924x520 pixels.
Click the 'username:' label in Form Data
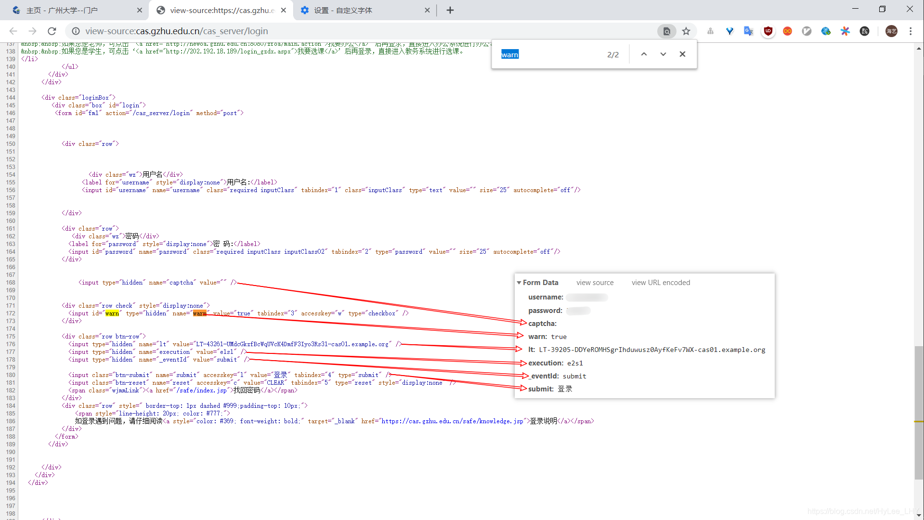(x=546, y=297)
